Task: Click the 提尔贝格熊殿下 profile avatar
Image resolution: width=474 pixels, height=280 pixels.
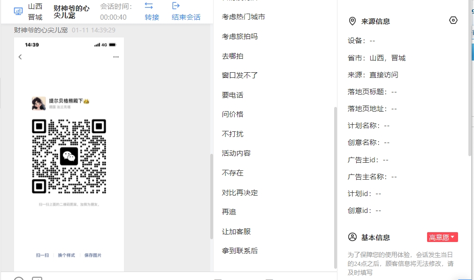Action: click(x=38, y=103)
